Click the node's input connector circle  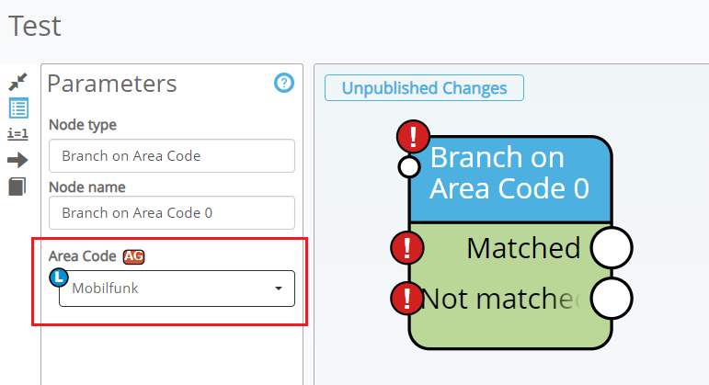click(x=409, y=167)
